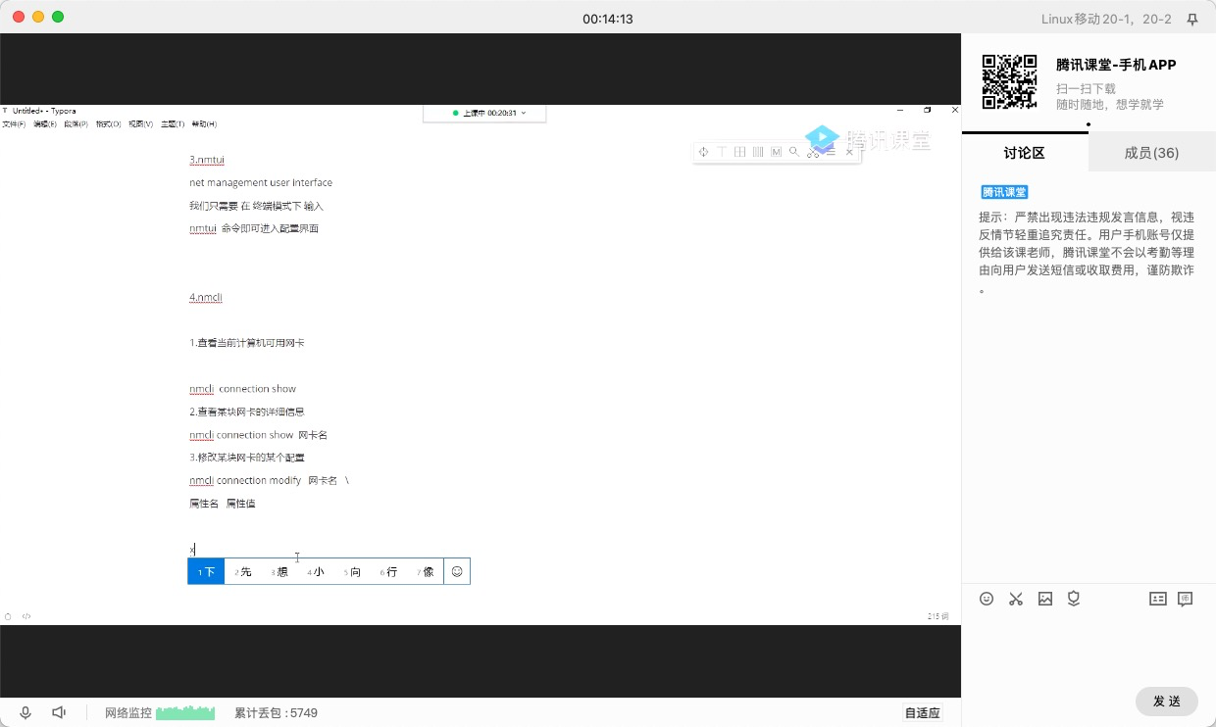1216x727 pixels.
Task: Click the card-style icon in chat toolbar
Action: tap(1158, 599)
